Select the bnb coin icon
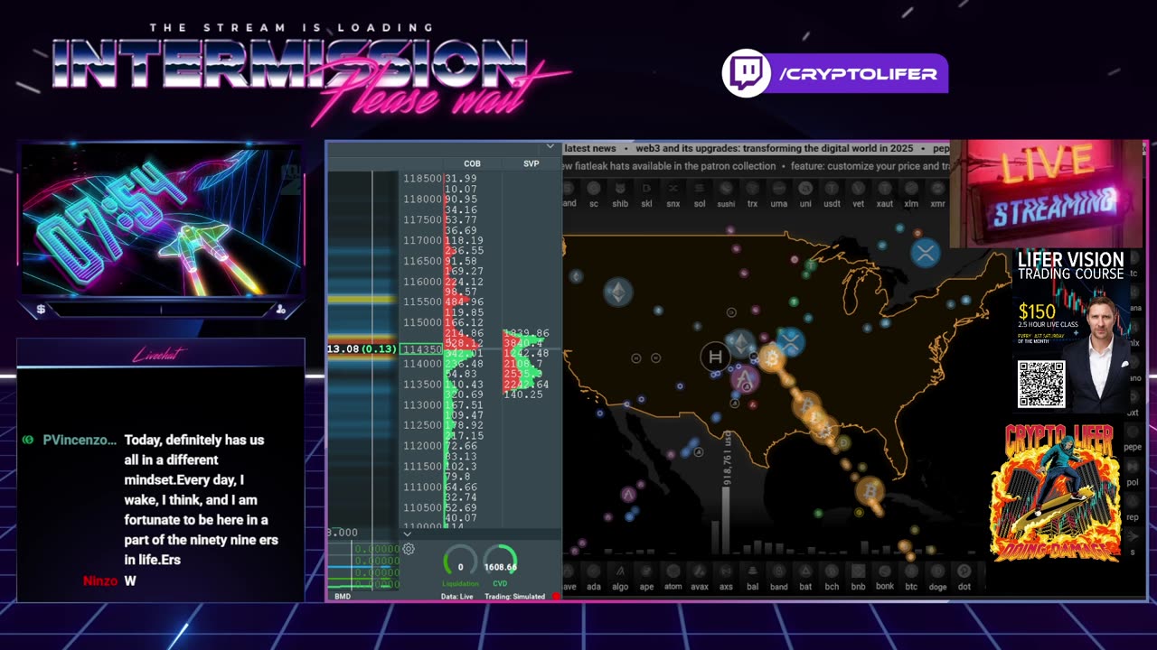 858,571
